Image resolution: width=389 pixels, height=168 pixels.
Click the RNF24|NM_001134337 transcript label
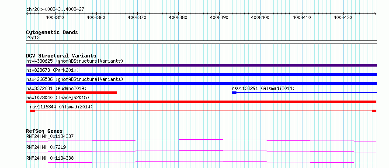pyautogui.click(x=50, y=136)
